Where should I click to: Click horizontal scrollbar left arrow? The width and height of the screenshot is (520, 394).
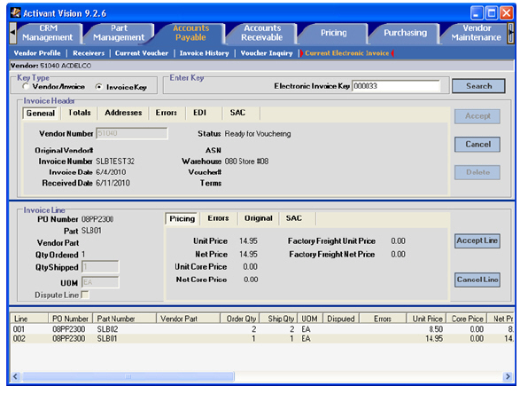15,376
